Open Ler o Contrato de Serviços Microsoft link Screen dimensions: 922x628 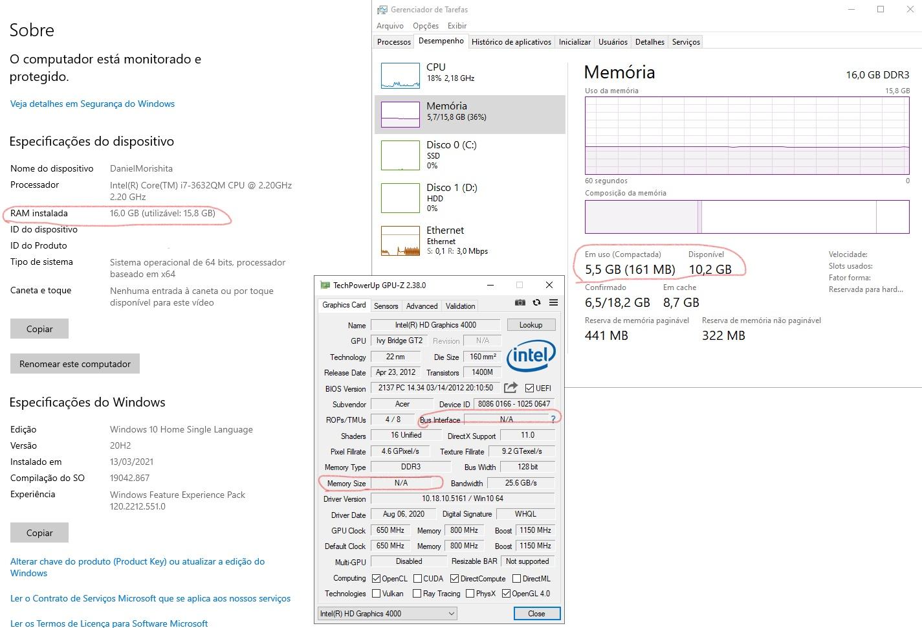(150, 598)
